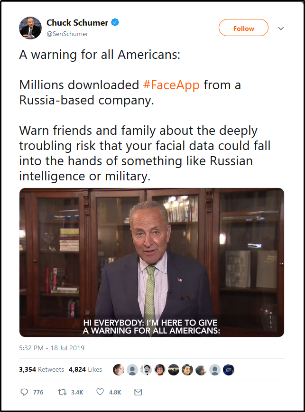305x412 pixels.
Task: Open Chuck Schumer's profile picture
Action: click(30, 28)
